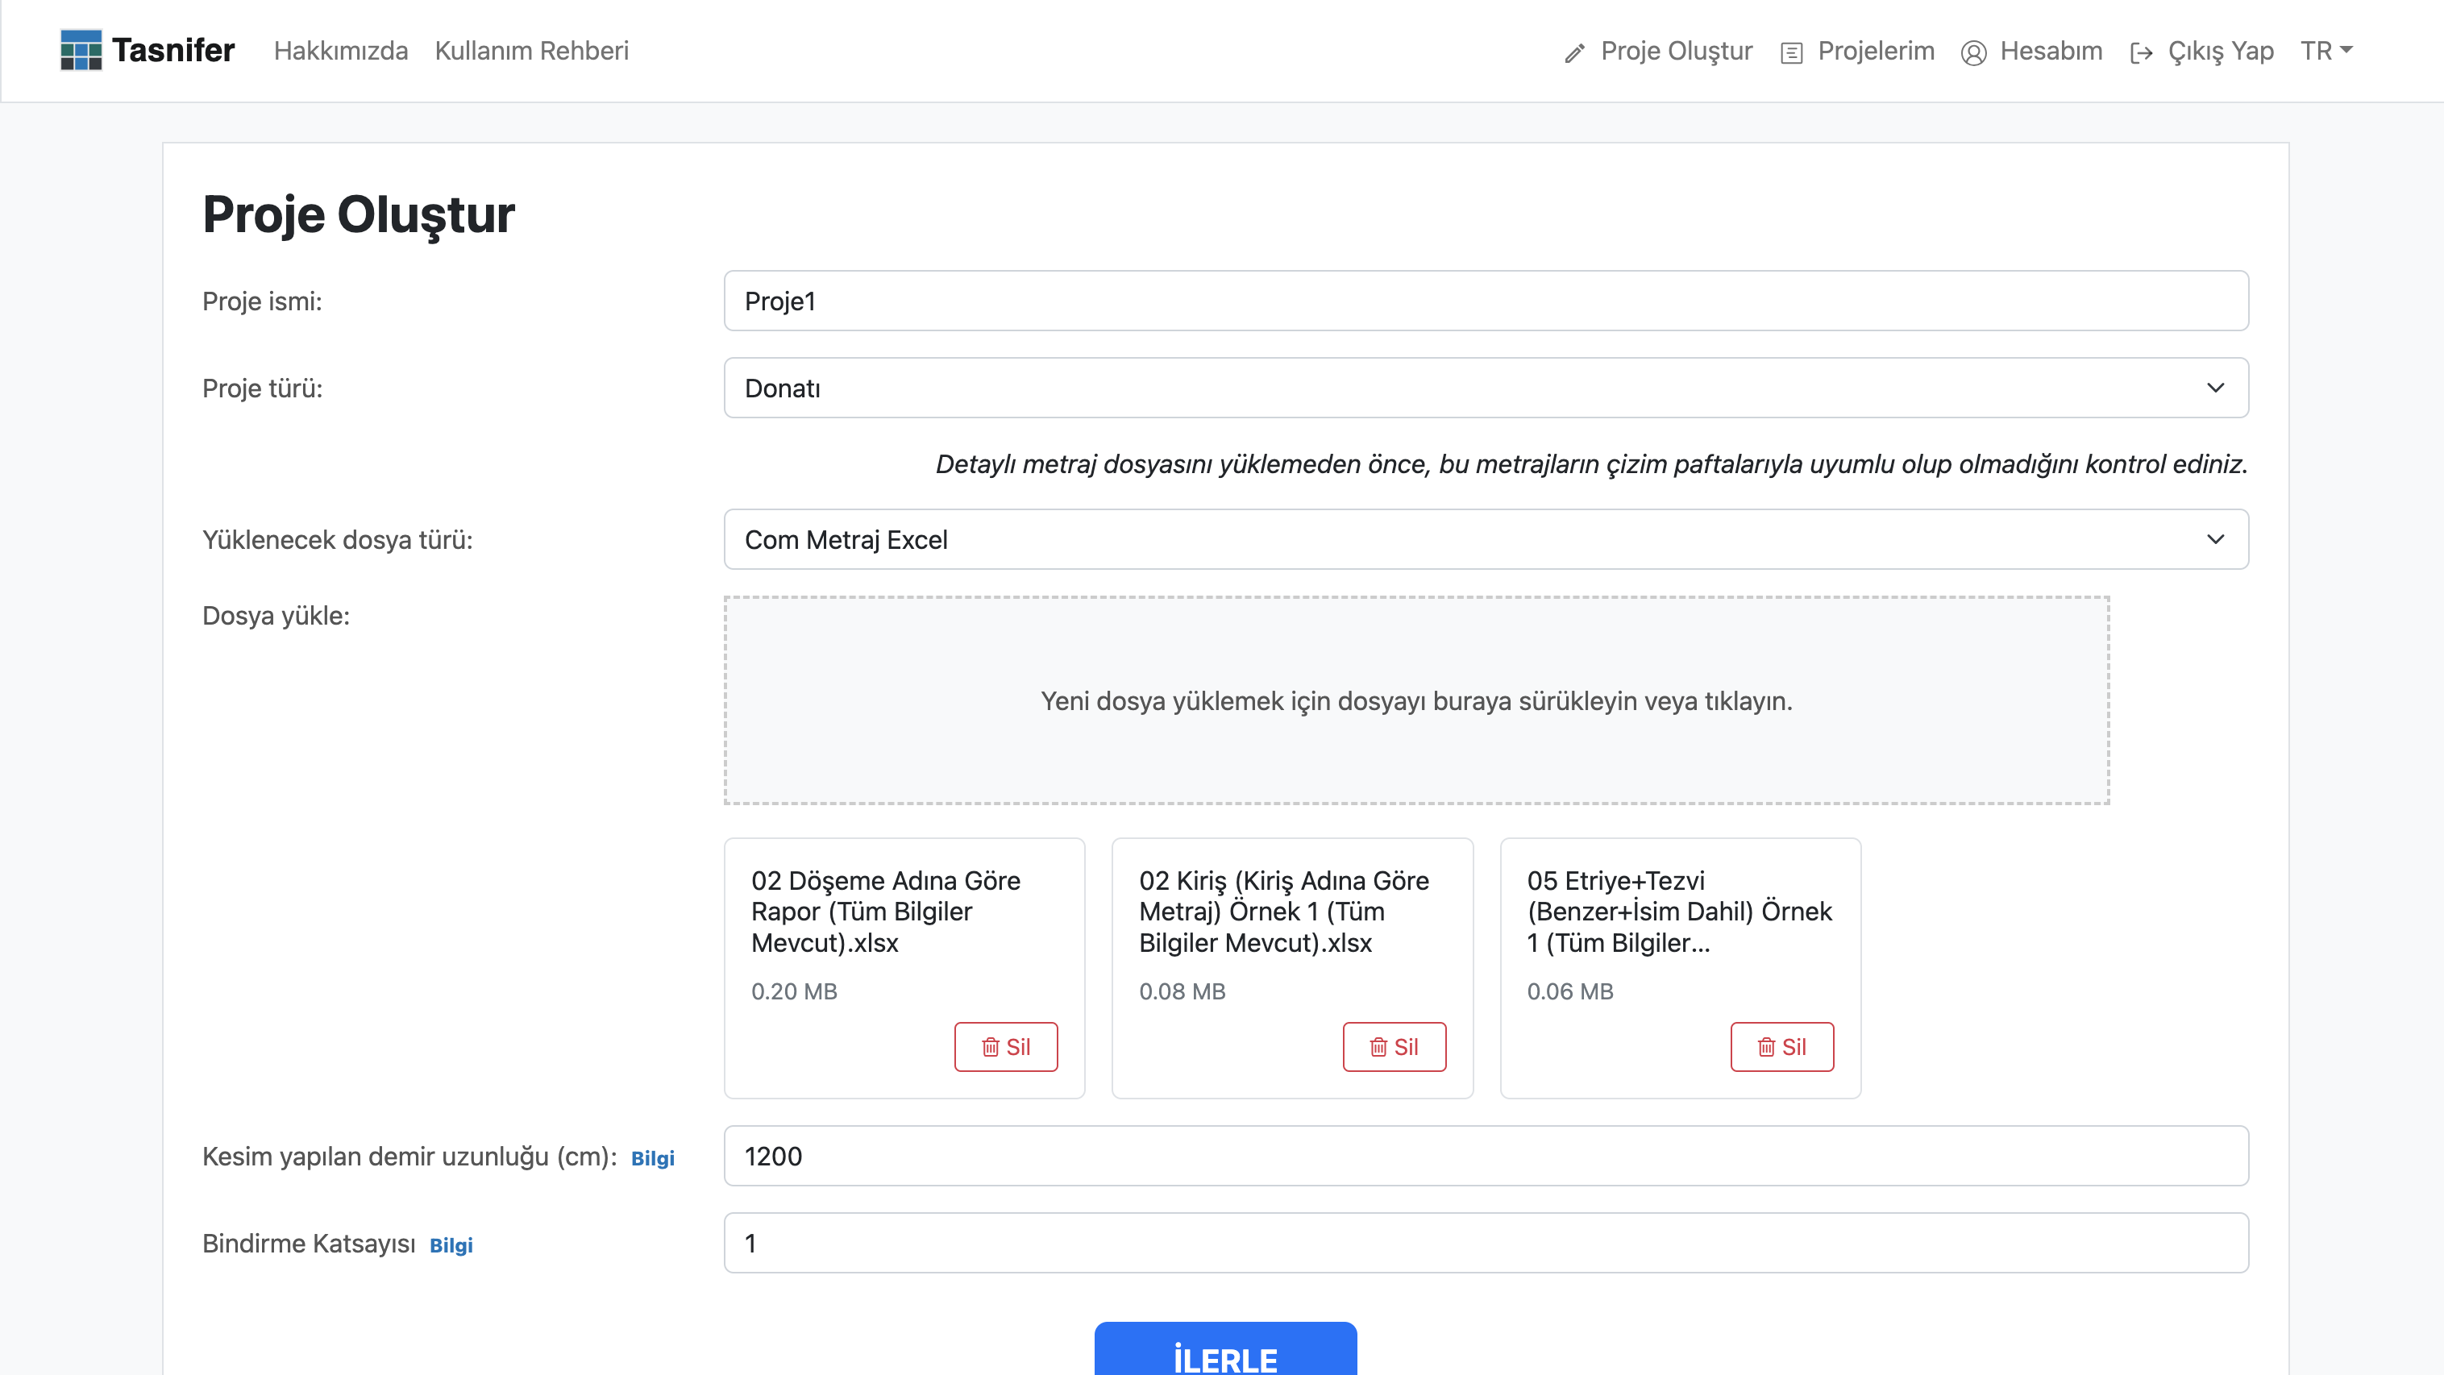2444x1375 pixels.
Task: Click the user icon beside Hesabım
Action: pyautogui.click(x=1973, y=53)
